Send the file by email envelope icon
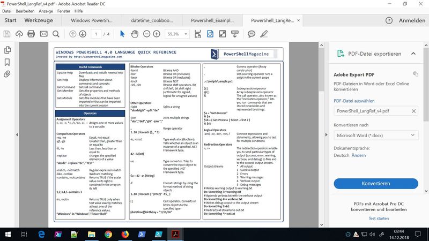The height and width of the screenshot is (241, 429). click(x=44, y=34)
